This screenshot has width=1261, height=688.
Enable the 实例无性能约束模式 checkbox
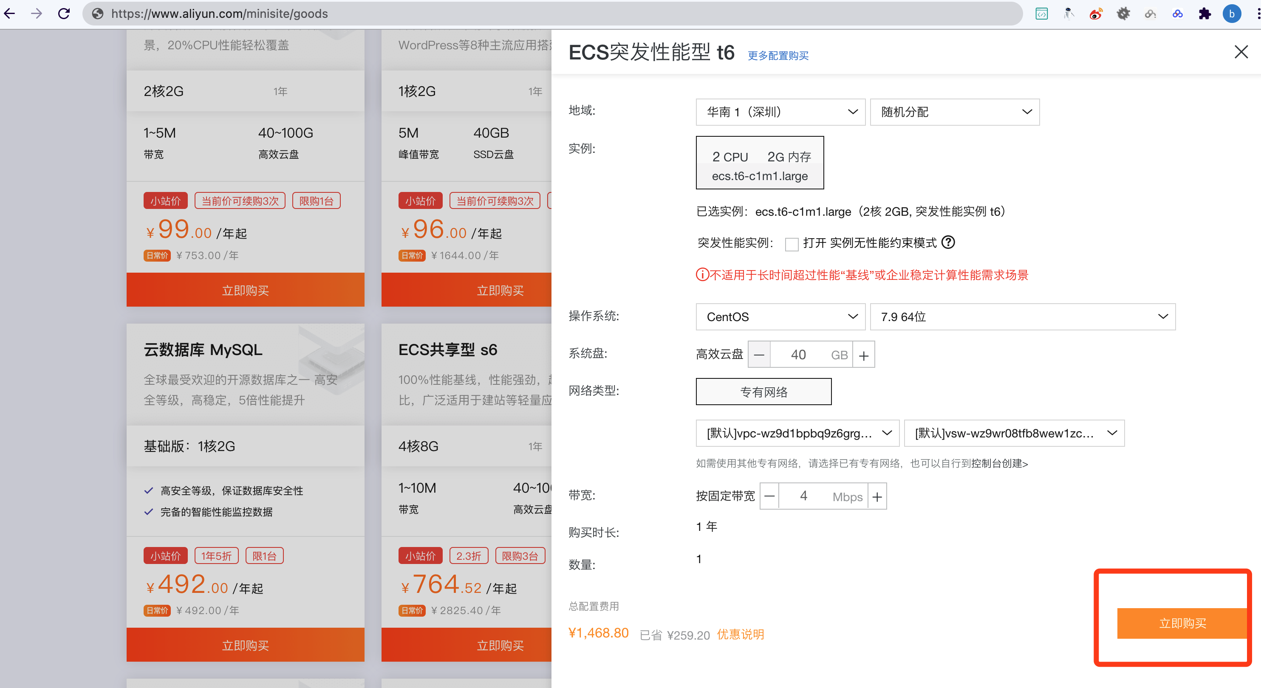click(x=792, y=244)
